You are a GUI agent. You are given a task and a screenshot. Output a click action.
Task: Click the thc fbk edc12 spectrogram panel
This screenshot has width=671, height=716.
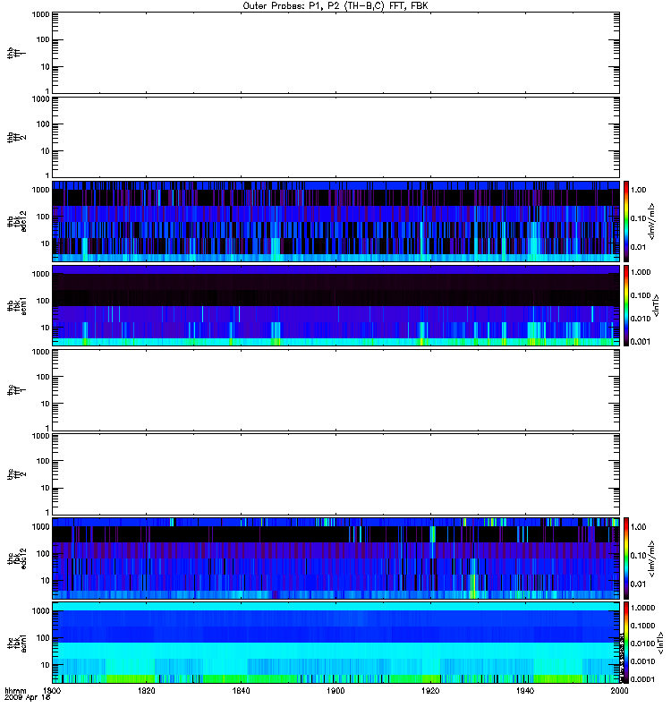coord(335,558)
